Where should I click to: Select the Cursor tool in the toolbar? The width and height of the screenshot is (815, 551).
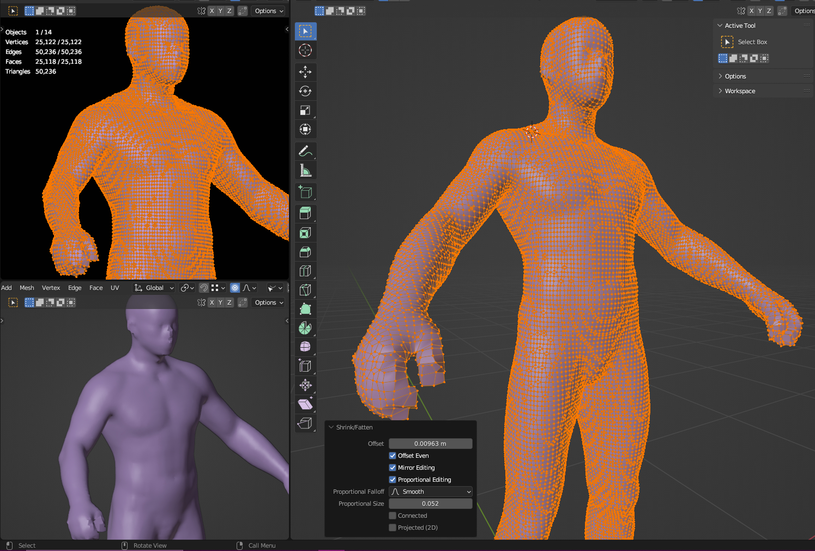[x=305, y=50]
